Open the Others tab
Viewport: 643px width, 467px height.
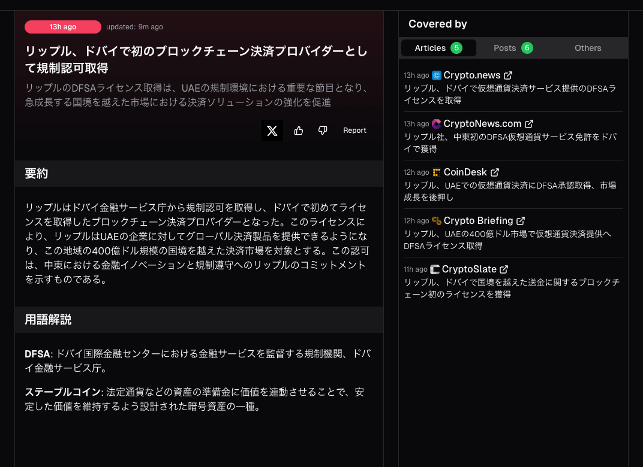588,48
